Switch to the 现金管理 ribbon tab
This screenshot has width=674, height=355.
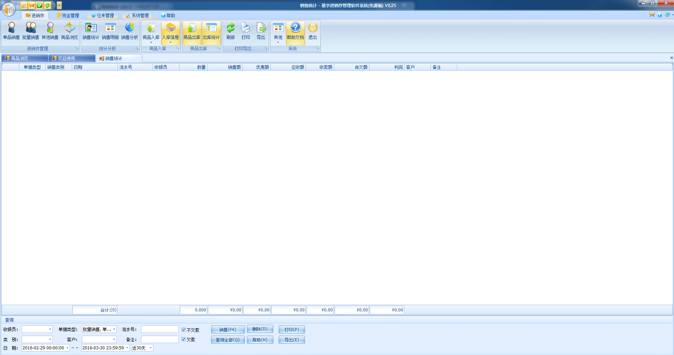pyautogui.click(x=68, y=15)
